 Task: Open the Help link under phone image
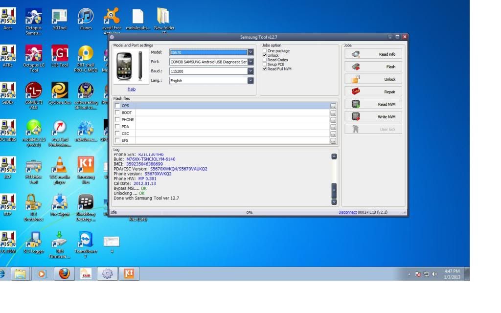pyautogui.click(x=131, y=89)
